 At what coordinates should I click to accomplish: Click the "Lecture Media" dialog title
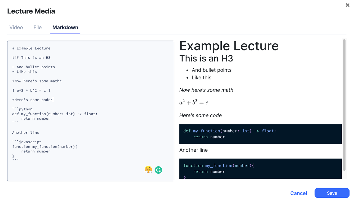(x=31, y=11)
